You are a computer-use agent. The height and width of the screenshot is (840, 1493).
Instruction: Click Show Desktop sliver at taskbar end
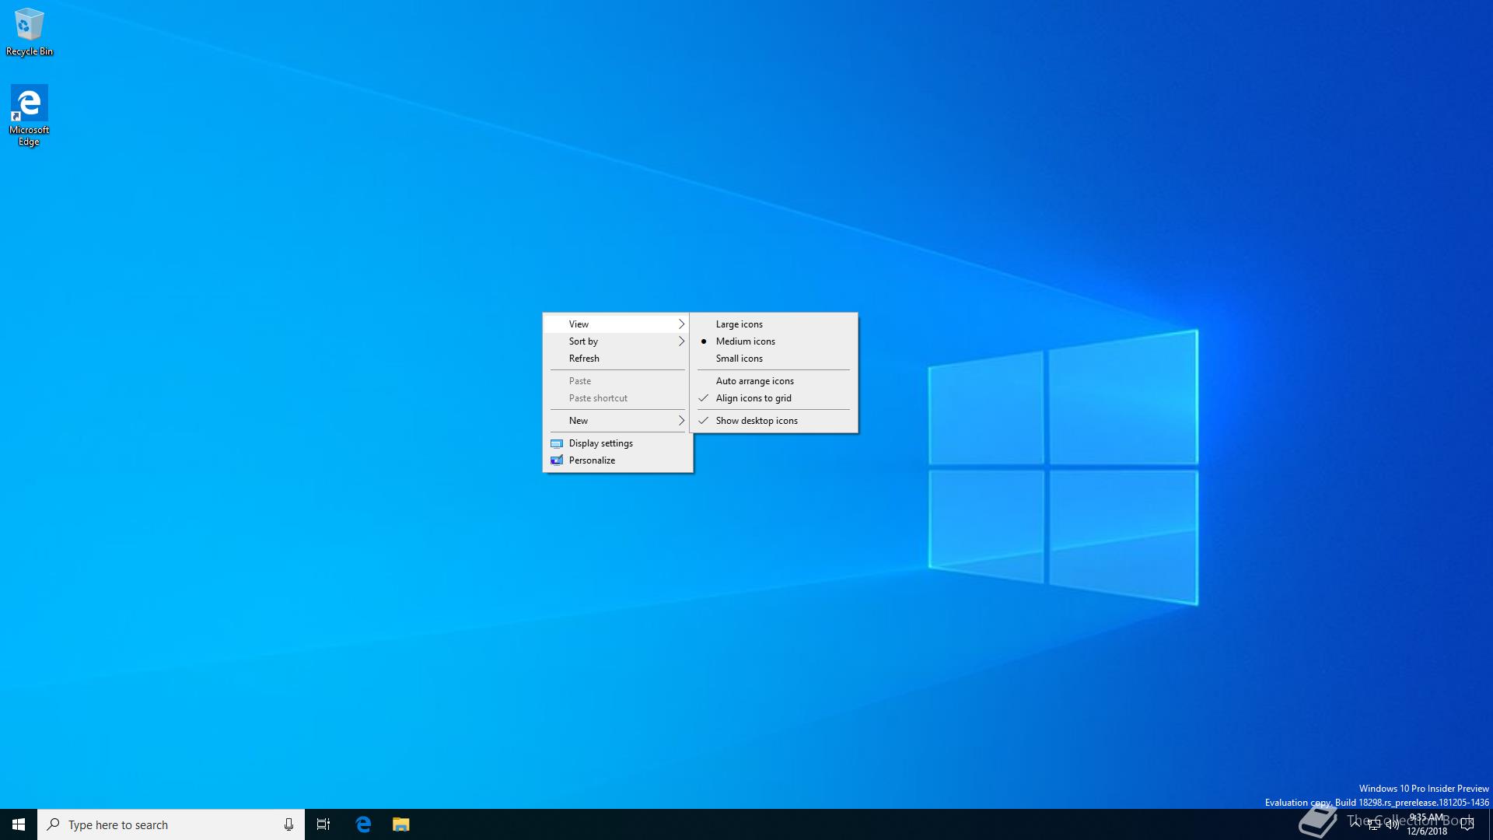coord(1490,824)
